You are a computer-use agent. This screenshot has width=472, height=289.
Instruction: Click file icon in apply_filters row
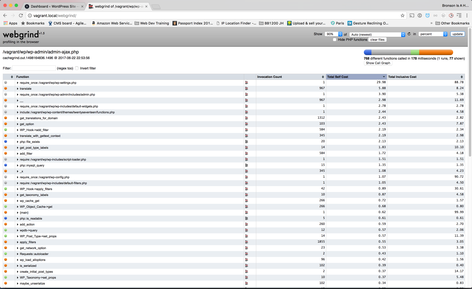pyautogui.click(x=247, y=242)
